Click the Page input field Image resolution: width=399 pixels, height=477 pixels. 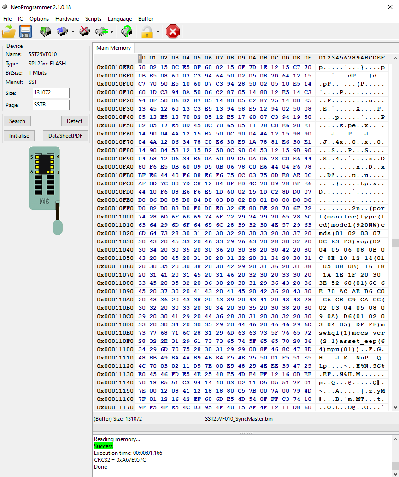[51, 105]
